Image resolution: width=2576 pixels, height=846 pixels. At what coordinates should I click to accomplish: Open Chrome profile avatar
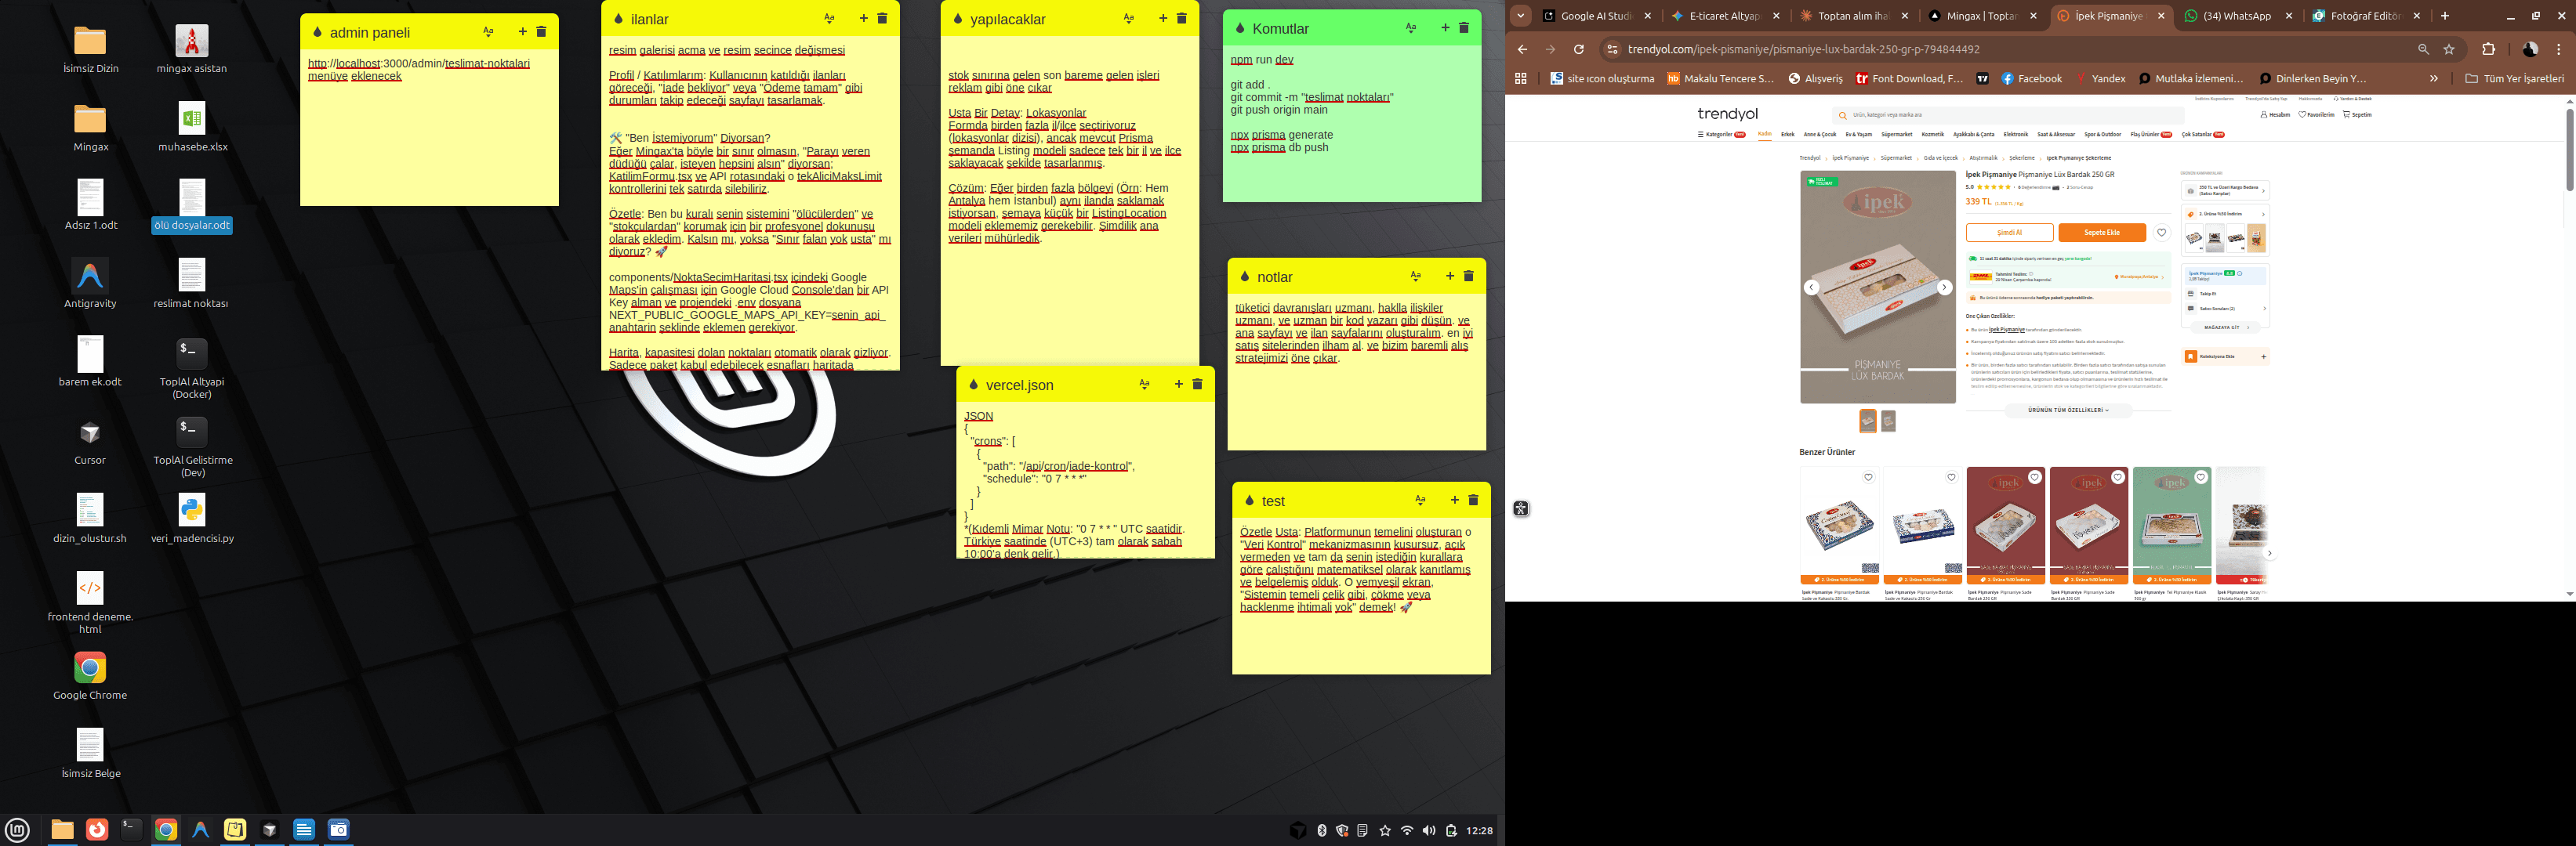pos(2530,49)
